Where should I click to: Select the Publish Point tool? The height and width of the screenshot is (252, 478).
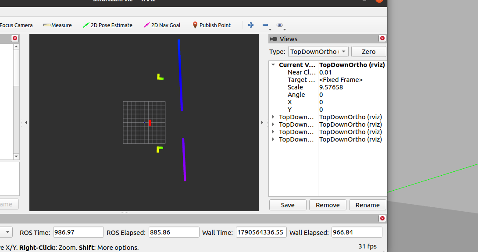pos(211,25)
